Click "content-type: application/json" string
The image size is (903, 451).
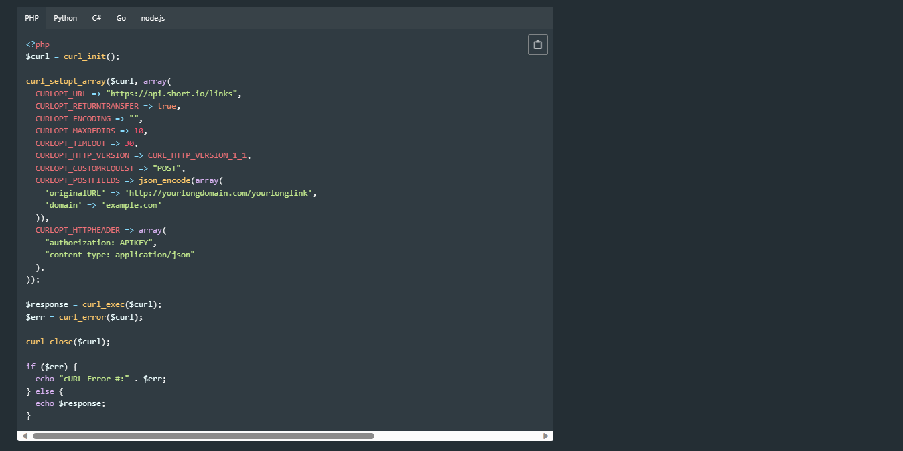click(x=120, y=255)
